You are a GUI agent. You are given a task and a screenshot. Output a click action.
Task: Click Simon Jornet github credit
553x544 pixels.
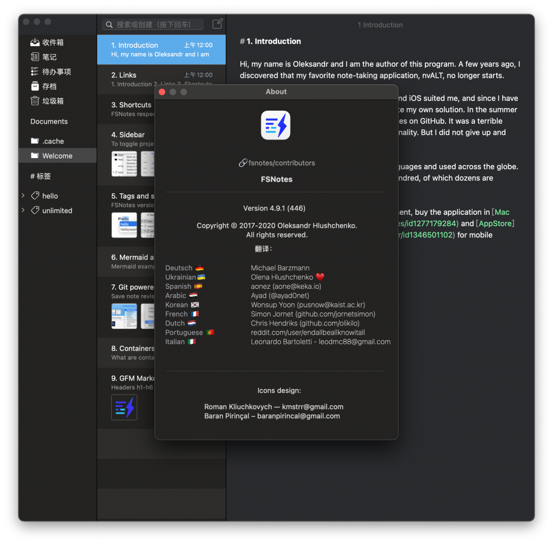click(x=313, y=314)
